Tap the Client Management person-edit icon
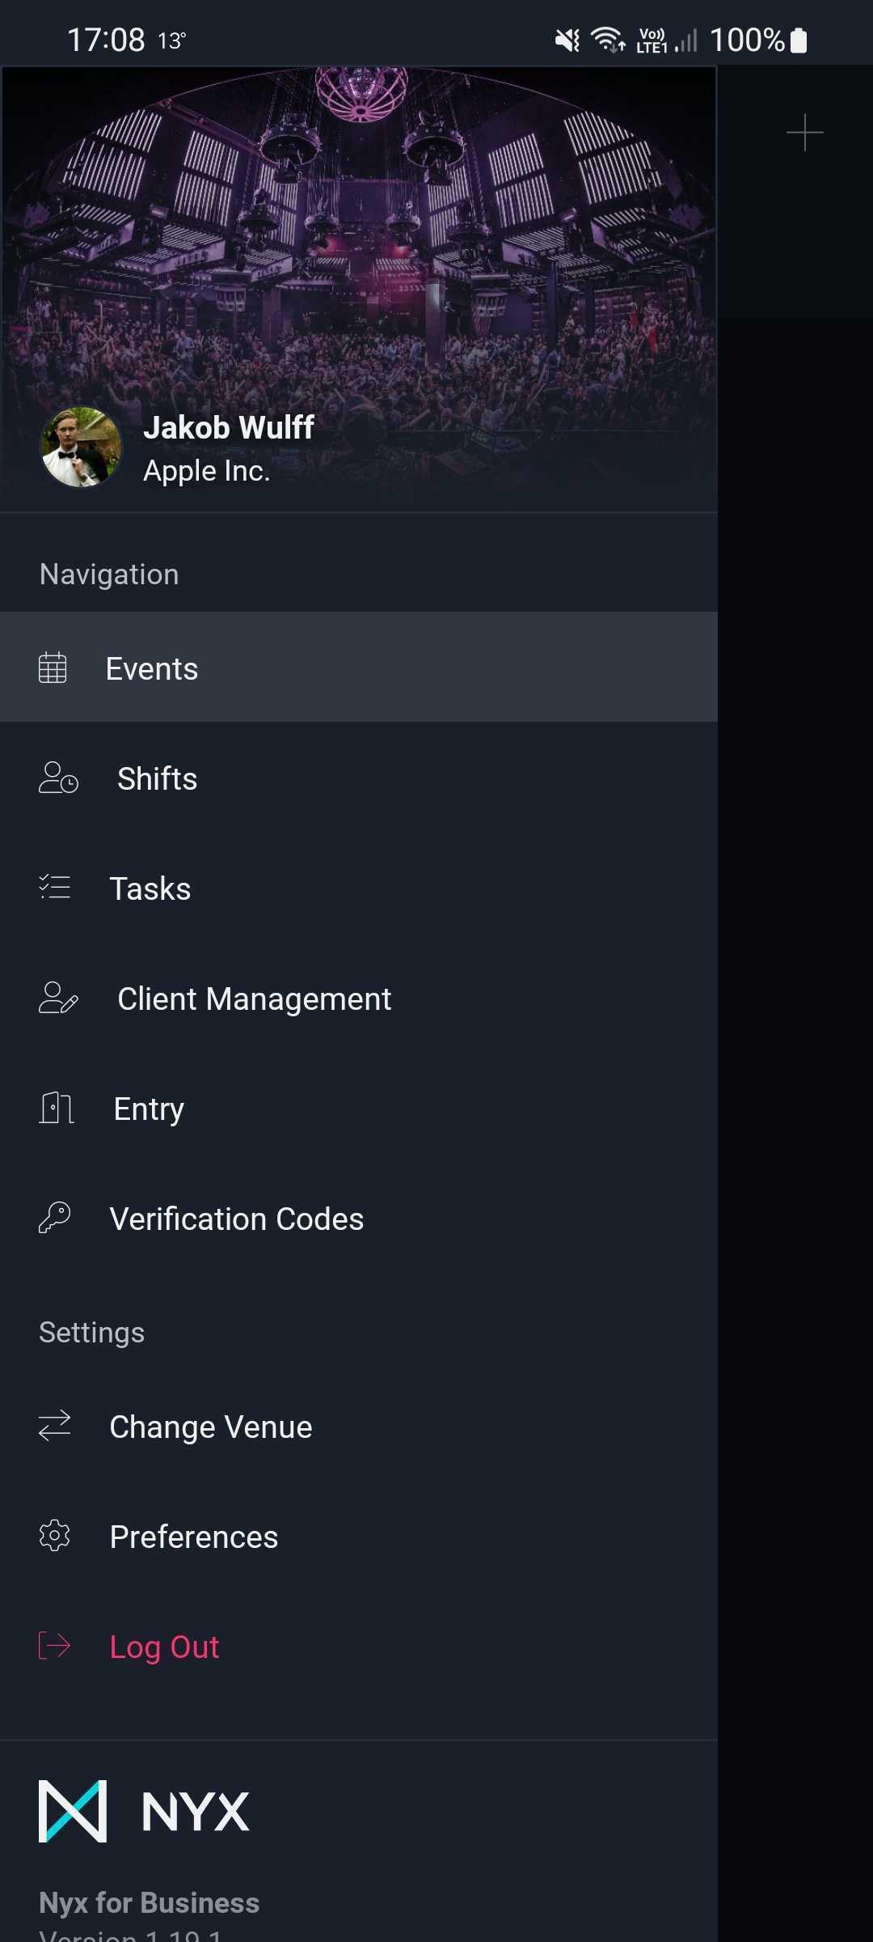The width and height of the screenshot is (873, 1942). [x=58, y=998]
